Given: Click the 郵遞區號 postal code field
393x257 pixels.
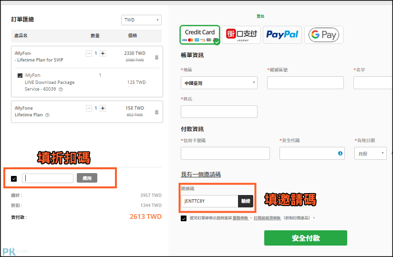Looking at the screenshot, I should click(x=305, y=83).
